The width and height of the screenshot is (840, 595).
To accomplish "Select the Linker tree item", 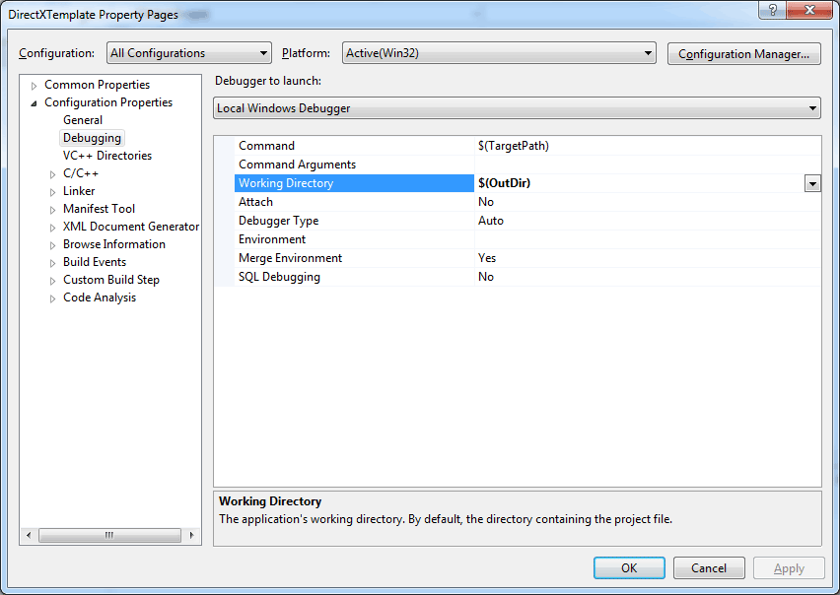I will (79, 190).
